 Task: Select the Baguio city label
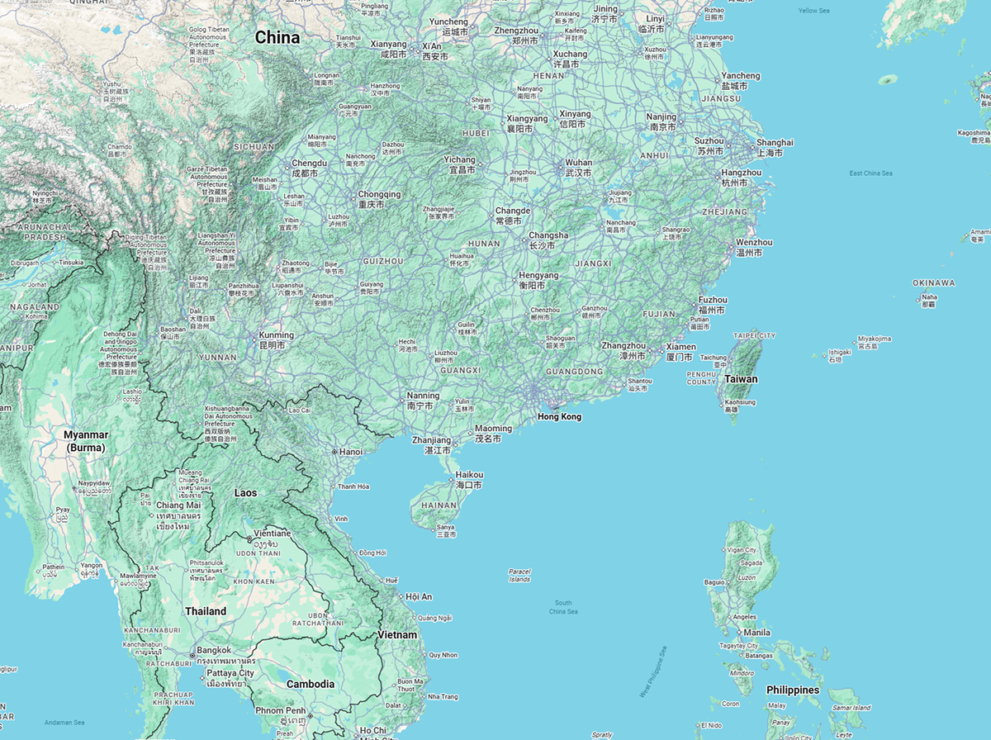pyautogui.click(x=714, y=582)
